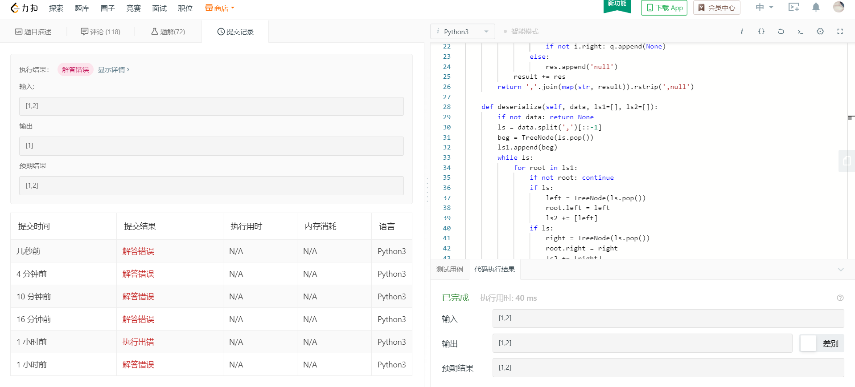Open editor settings gear icon
Screen dimensions: 855x387
click(x=820, y=31)
